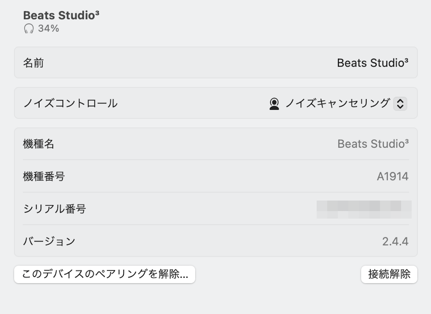431x314 pixels.
Task: Open the up-down chevrons for noise control
Action: point(400,104)
